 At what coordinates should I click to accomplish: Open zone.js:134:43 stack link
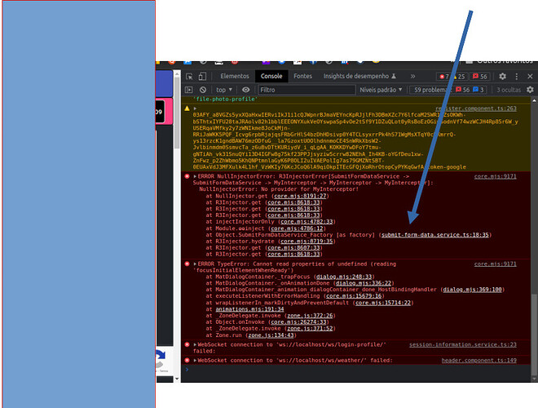click(271, 335)
